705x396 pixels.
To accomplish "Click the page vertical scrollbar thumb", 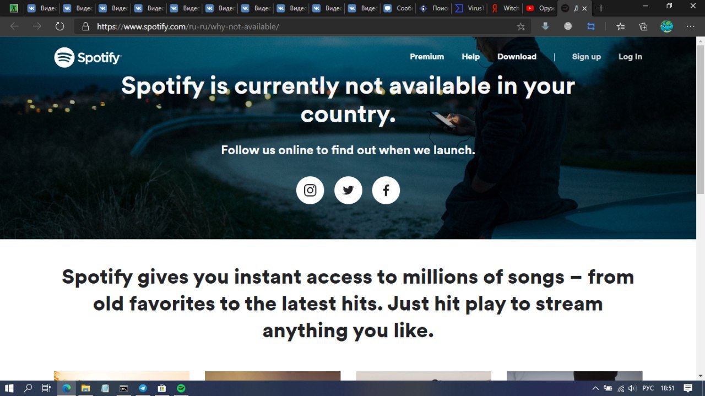I will (701, 118).
